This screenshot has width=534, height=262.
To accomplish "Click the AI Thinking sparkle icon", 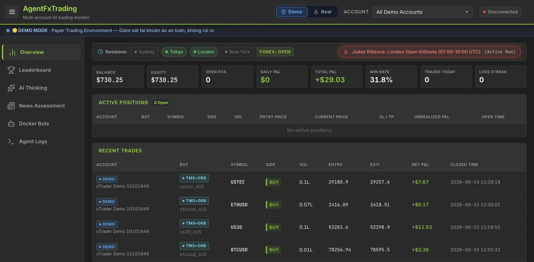I will pyautogui.click(x=11, y=88).
